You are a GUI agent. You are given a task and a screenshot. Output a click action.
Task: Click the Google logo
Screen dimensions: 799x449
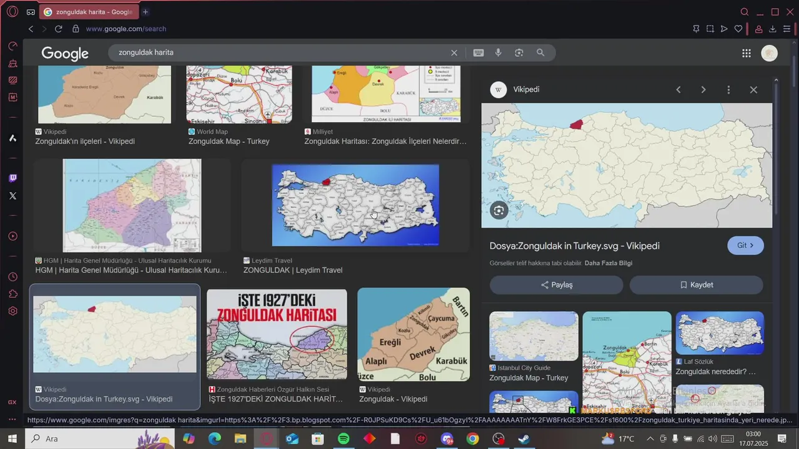(x=65, y=54)
